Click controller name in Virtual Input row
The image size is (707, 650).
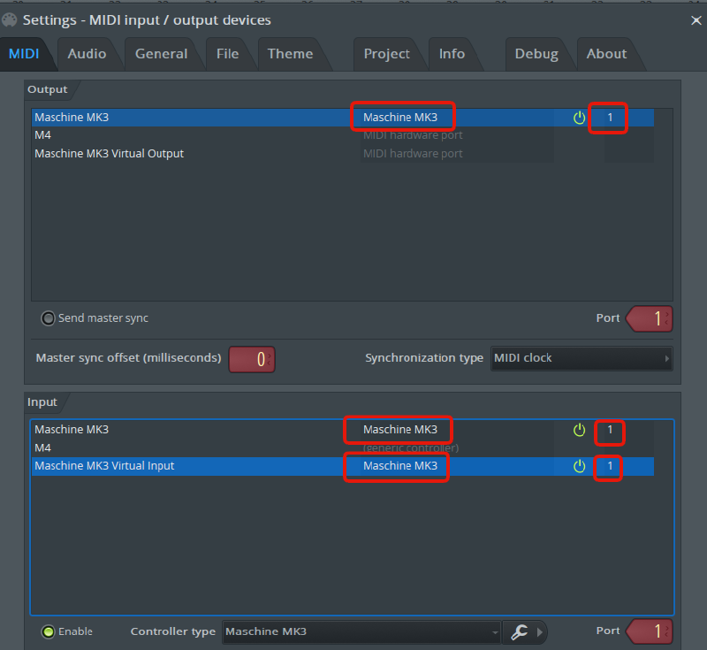point(400,466)
